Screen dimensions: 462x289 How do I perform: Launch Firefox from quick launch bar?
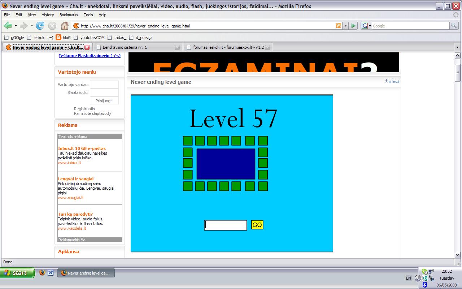coord(42,273)
